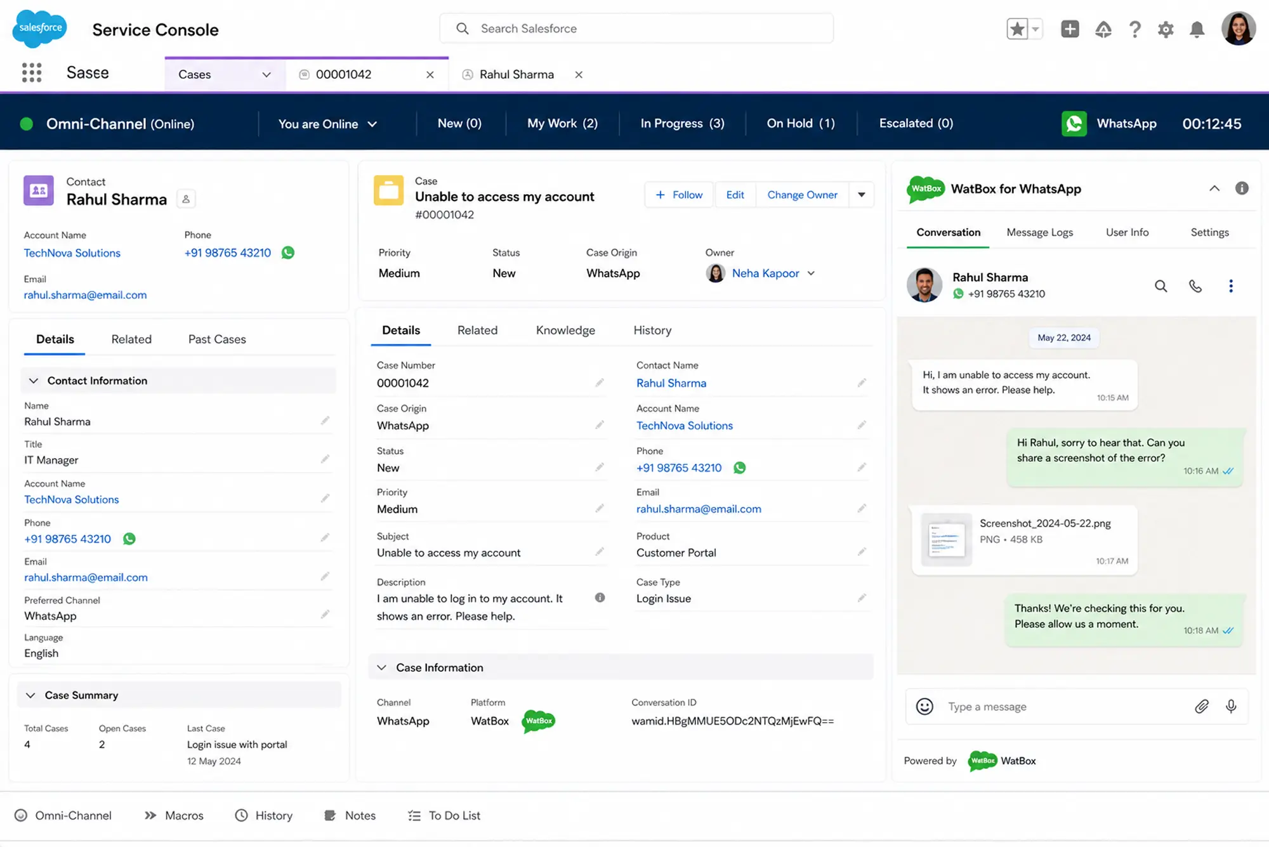Image resolution: width=1269 pixels, height=847 pixels.
Task: Open the Favorites list dropdown arrow
Action: click(1036, 29)
